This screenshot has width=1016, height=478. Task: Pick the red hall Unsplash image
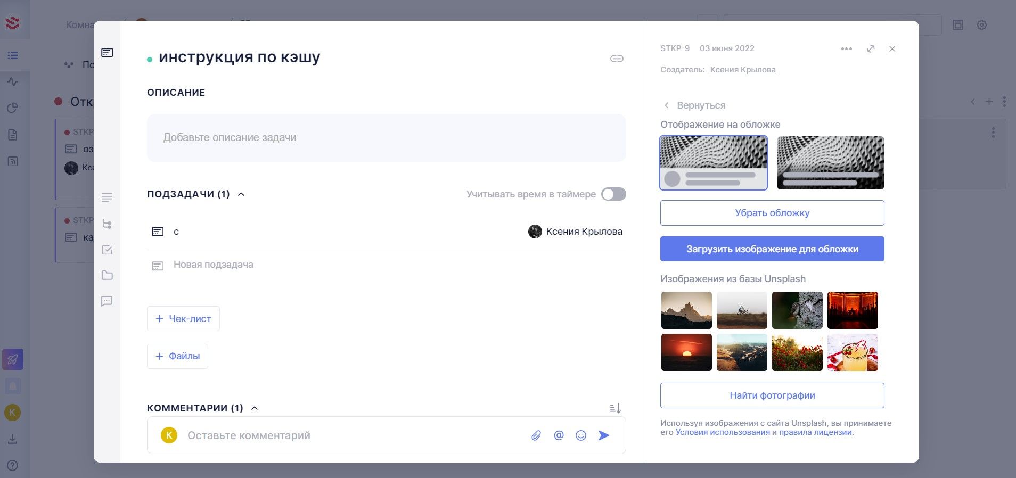click(x=853, y=310)
